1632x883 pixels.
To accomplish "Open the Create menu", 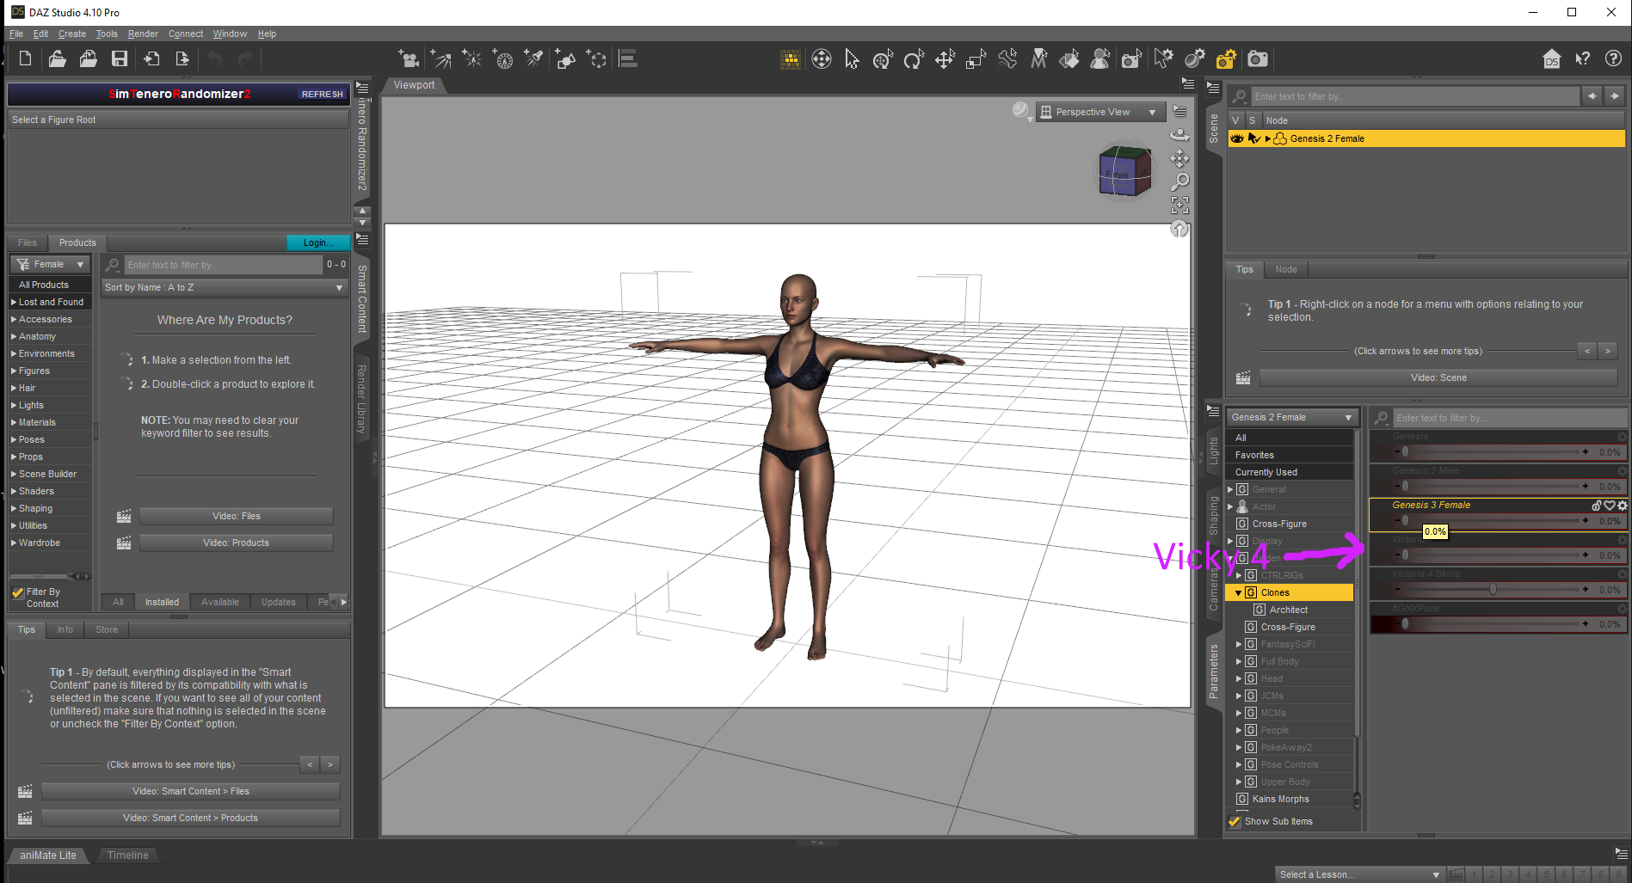I will click(72, 34).
